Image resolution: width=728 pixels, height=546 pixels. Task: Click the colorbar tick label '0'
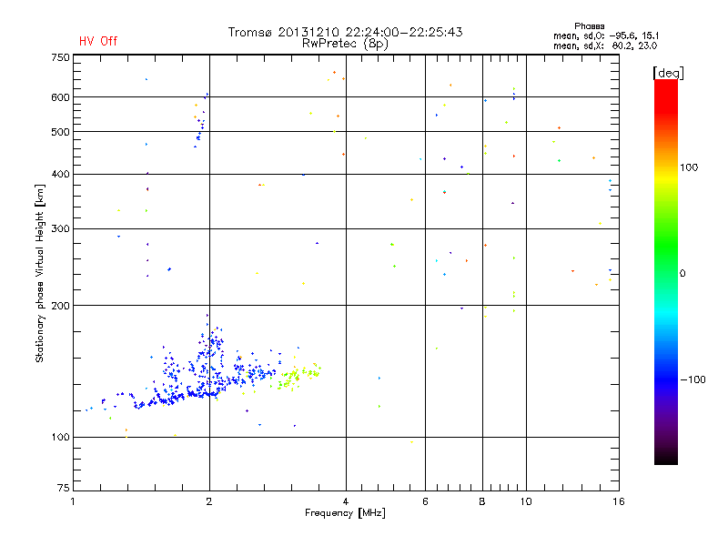point(682,274)
